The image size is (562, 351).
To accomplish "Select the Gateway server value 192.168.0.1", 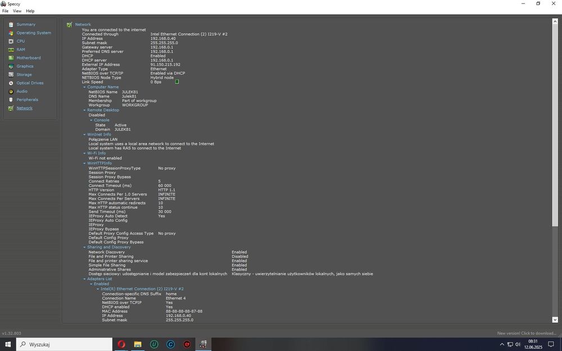I will click(162, 47).
